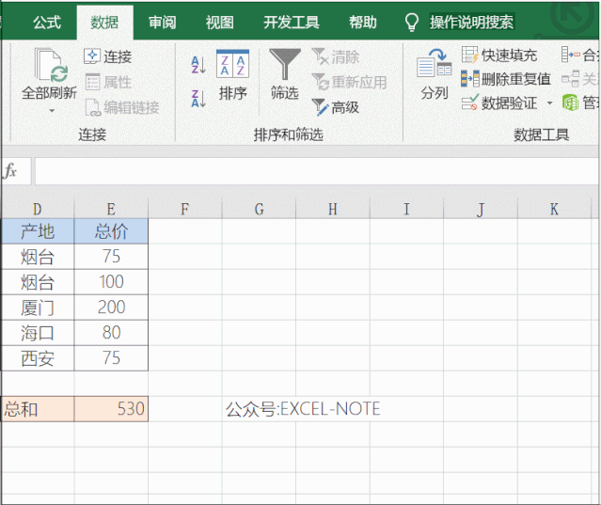Open 高级 advanced filter options

pos(335,107)
